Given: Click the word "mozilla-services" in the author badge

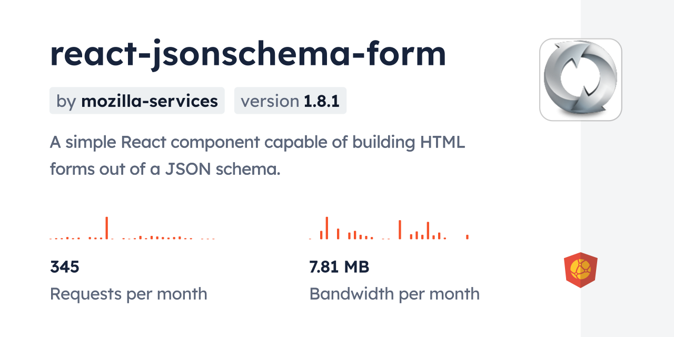Looking at the screenshot, I should point(150,101).
